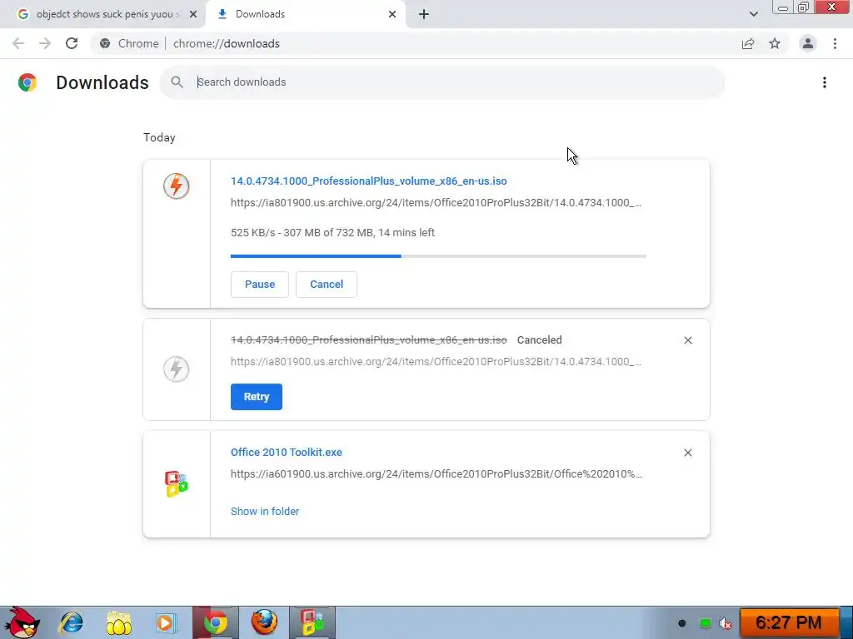The width and height of the screenshot is (853, 639).
Task: Select the Downloads tab
Action: pos(305,14)
